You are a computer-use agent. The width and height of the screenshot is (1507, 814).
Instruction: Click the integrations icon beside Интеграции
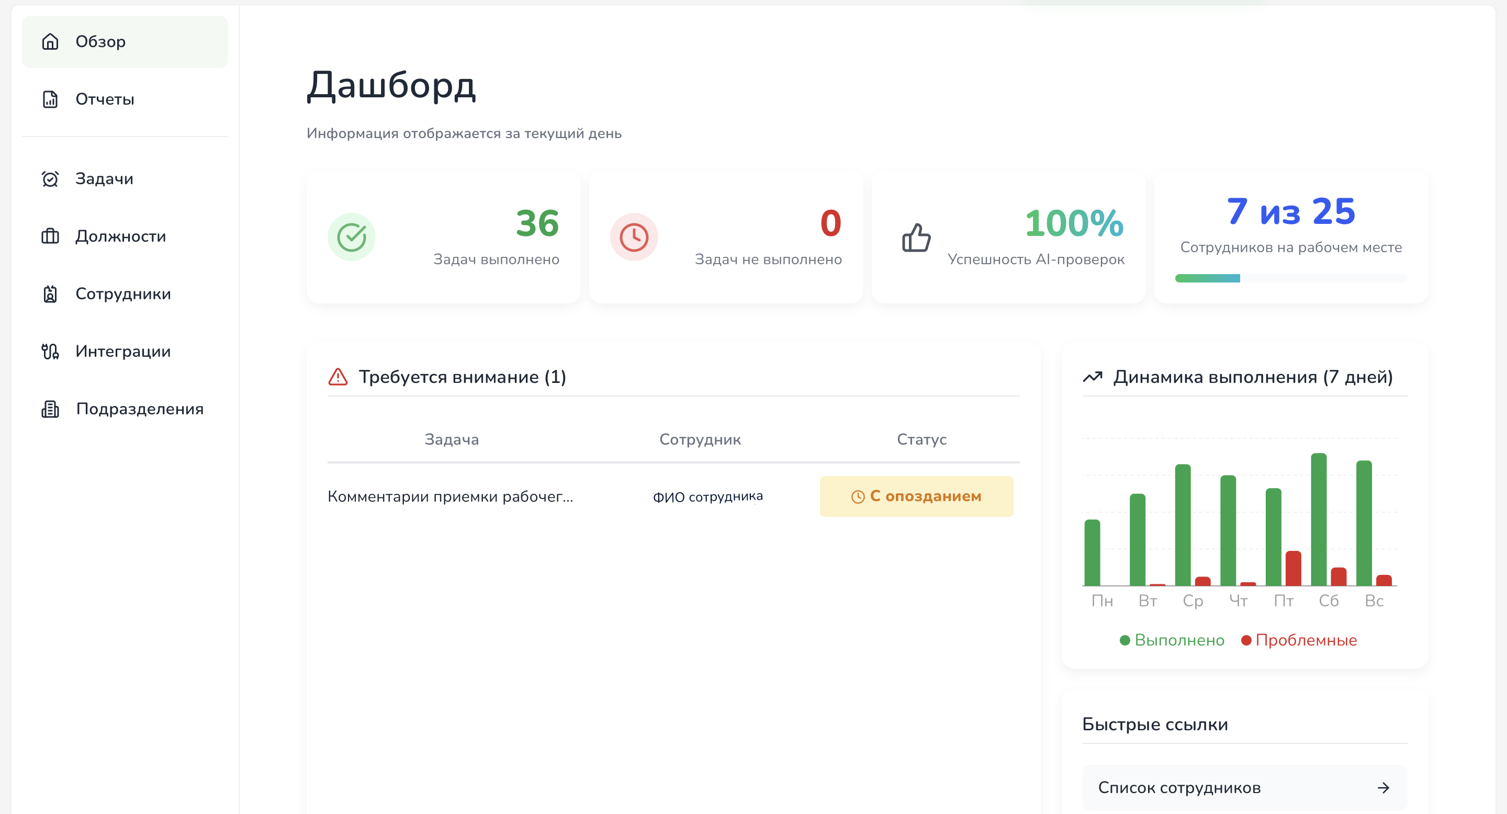pos(50,352)
